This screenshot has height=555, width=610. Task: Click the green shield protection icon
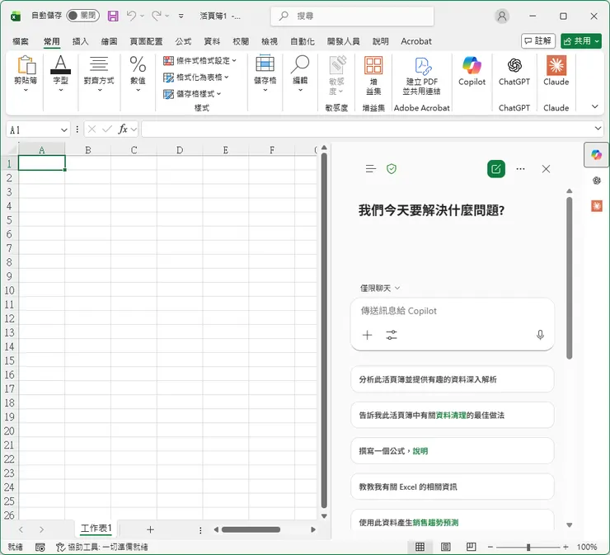(392, 169)
